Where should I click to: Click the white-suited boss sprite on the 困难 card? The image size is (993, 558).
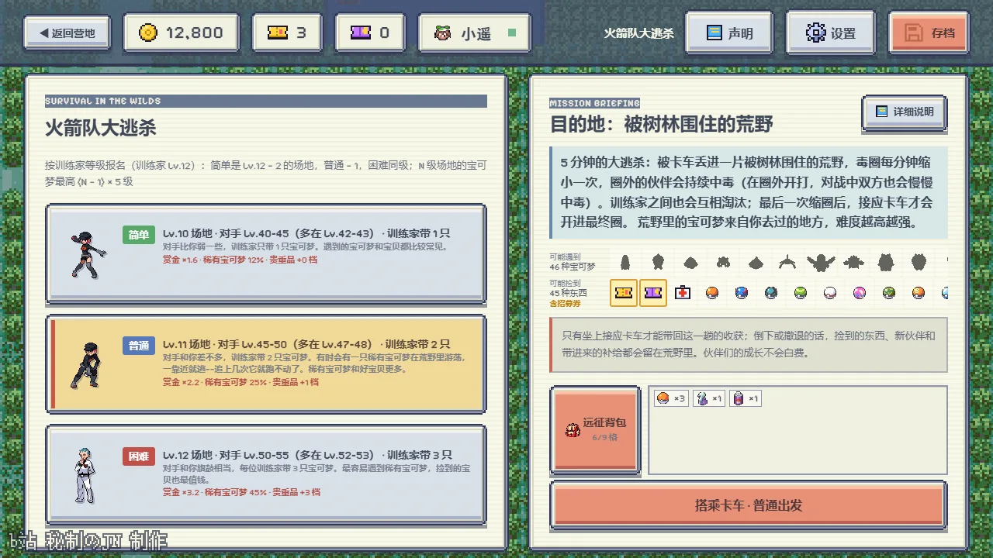click(84, 474)
